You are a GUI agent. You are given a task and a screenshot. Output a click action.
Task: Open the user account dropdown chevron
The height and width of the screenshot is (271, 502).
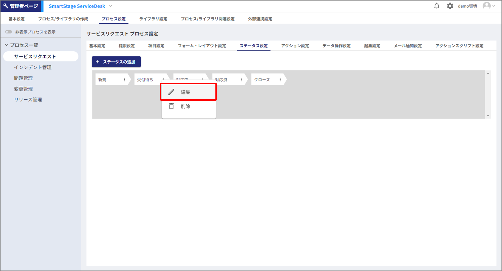point(494,6)
